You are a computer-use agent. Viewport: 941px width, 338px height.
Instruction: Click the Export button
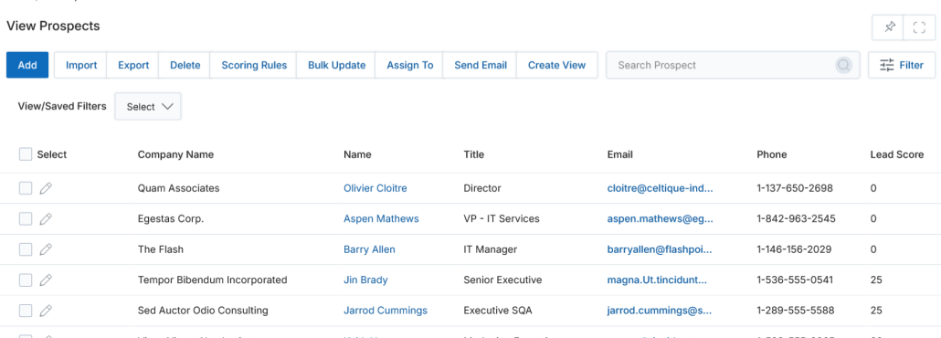133,66
